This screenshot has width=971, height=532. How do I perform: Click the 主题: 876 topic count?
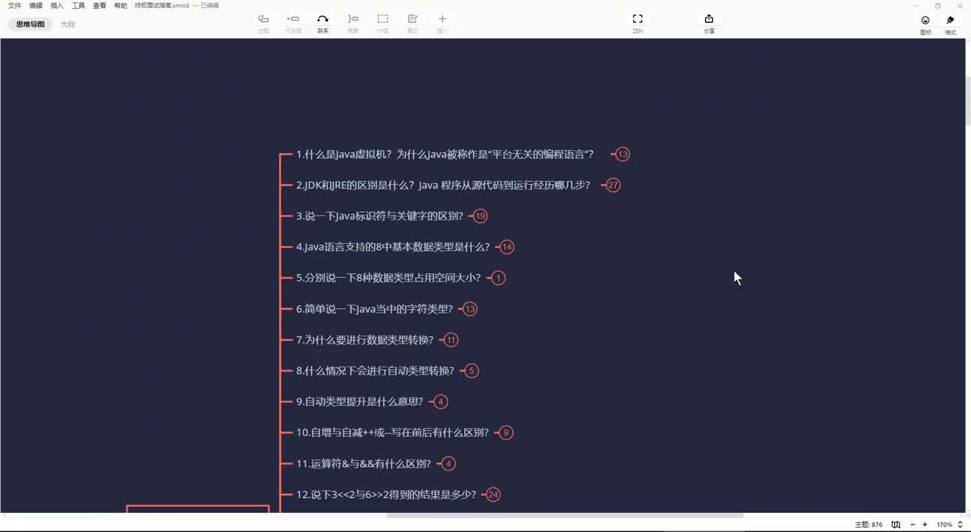(x=868, y=525)
